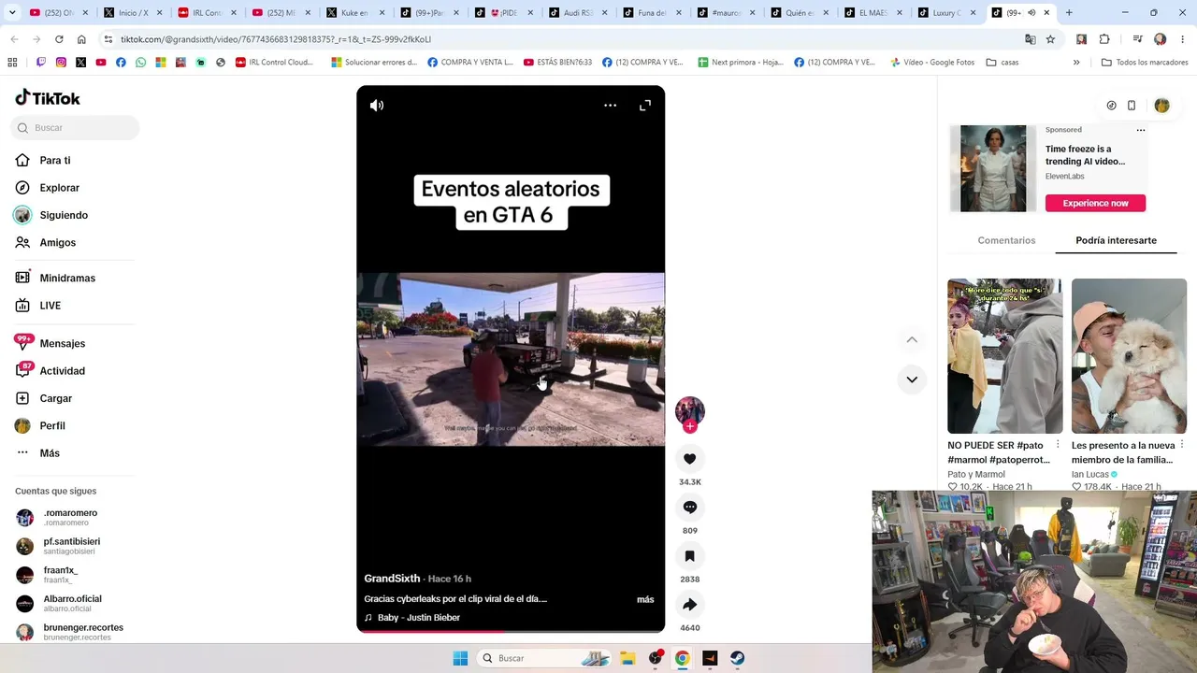Open the video's comments bubble icon
Image resolution: width=1197 pixels, height=673 pixels.
click(690, 508)
